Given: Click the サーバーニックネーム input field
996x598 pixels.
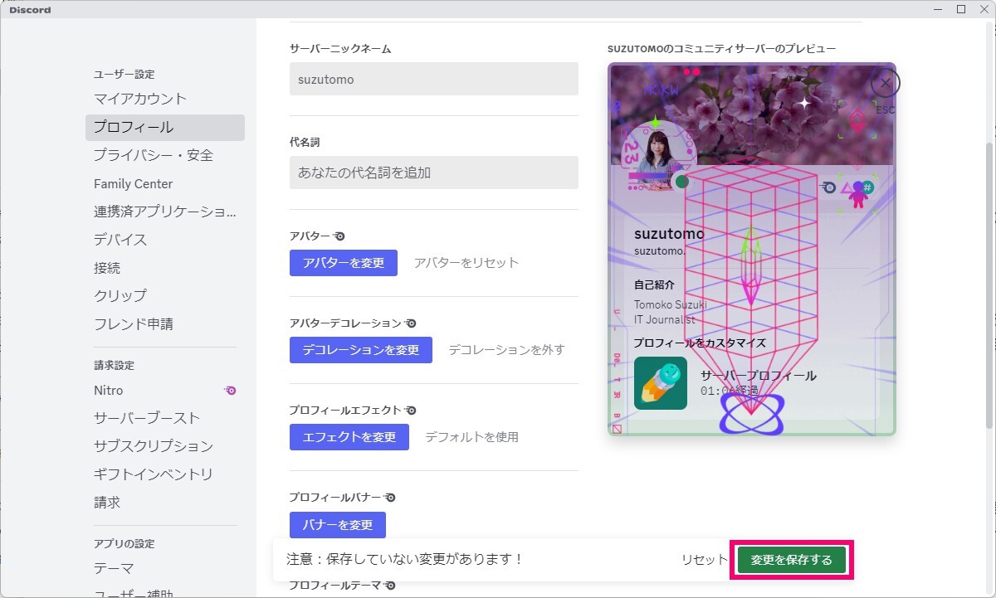Looking at the screenshot, I should tap(434, 79).
